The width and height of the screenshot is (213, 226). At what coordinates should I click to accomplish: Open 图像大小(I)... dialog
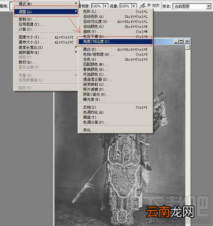point(46,37)
